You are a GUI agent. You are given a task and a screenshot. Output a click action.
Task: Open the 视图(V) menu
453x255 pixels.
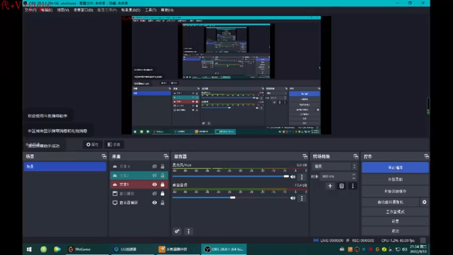(63, 10)
